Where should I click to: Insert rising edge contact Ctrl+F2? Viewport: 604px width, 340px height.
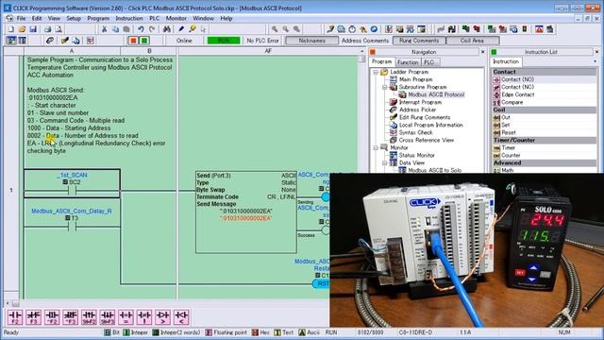tap(52, 317)
